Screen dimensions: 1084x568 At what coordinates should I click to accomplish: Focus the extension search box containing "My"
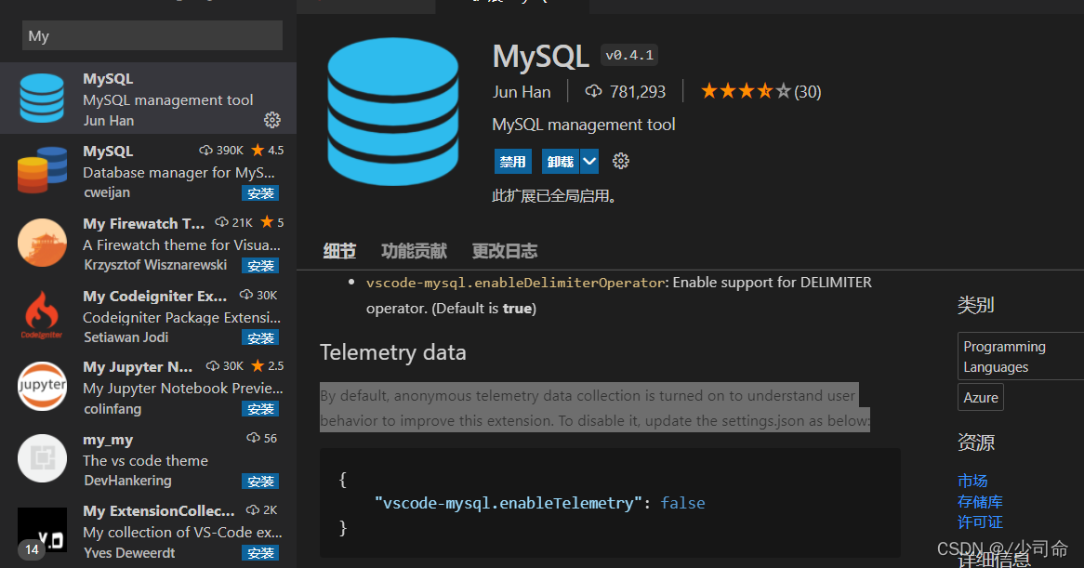click(152, 35)
